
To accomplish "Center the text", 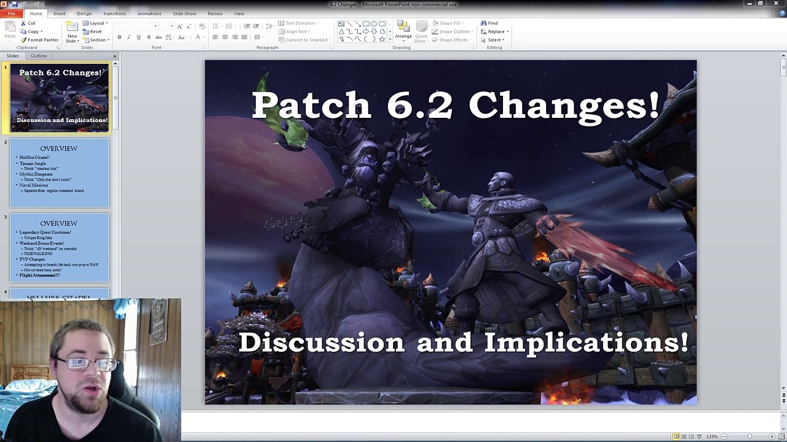I will 225,37.
